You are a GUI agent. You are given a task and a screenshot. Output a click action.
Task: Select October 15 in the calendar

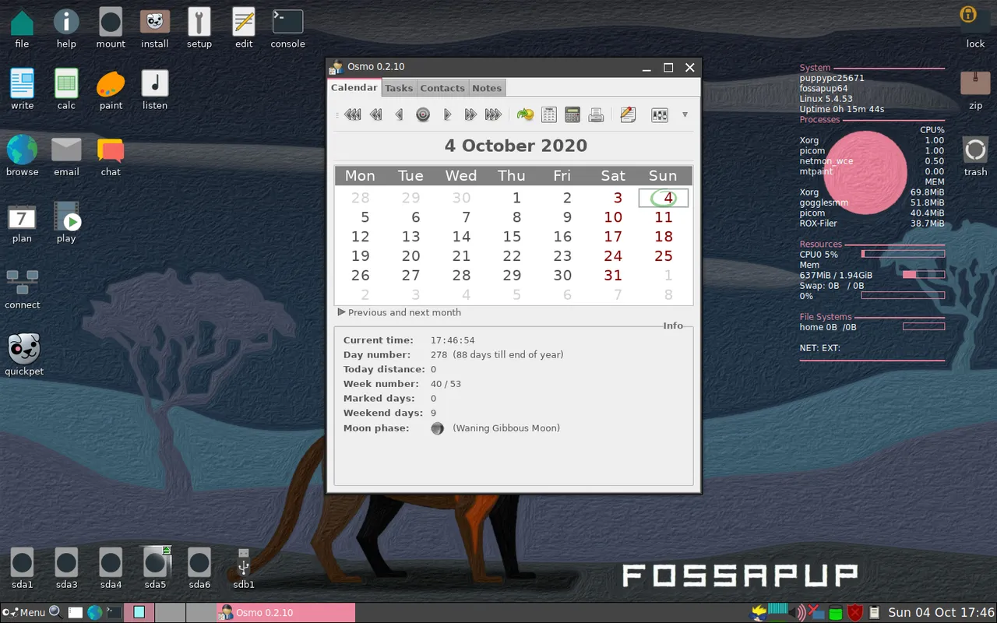(x=512, y=237)
